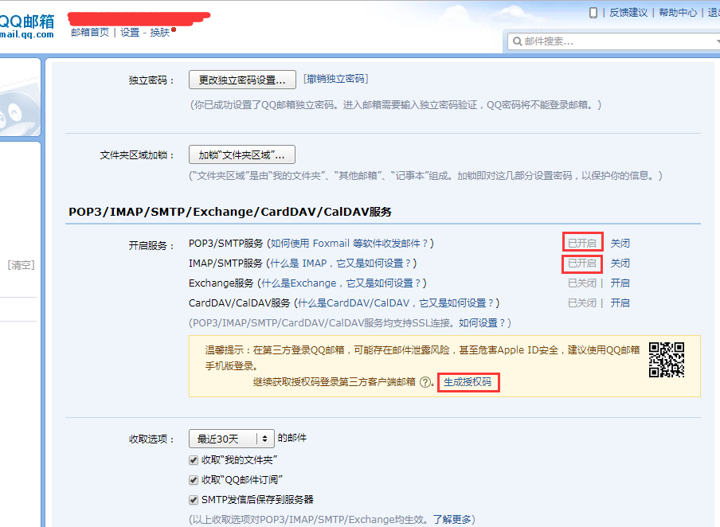The image size is (720, 527).
Task: Click the mobile phone icon in header
Action: [x=593, y=13]
